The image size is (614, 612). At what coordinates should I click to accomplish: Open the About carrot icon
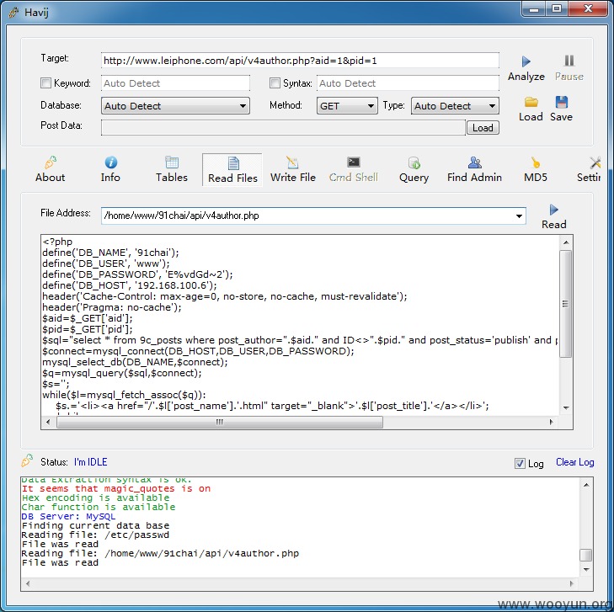pos(51,162)
